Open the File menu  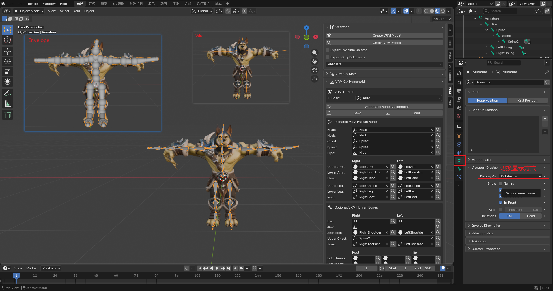11,4
